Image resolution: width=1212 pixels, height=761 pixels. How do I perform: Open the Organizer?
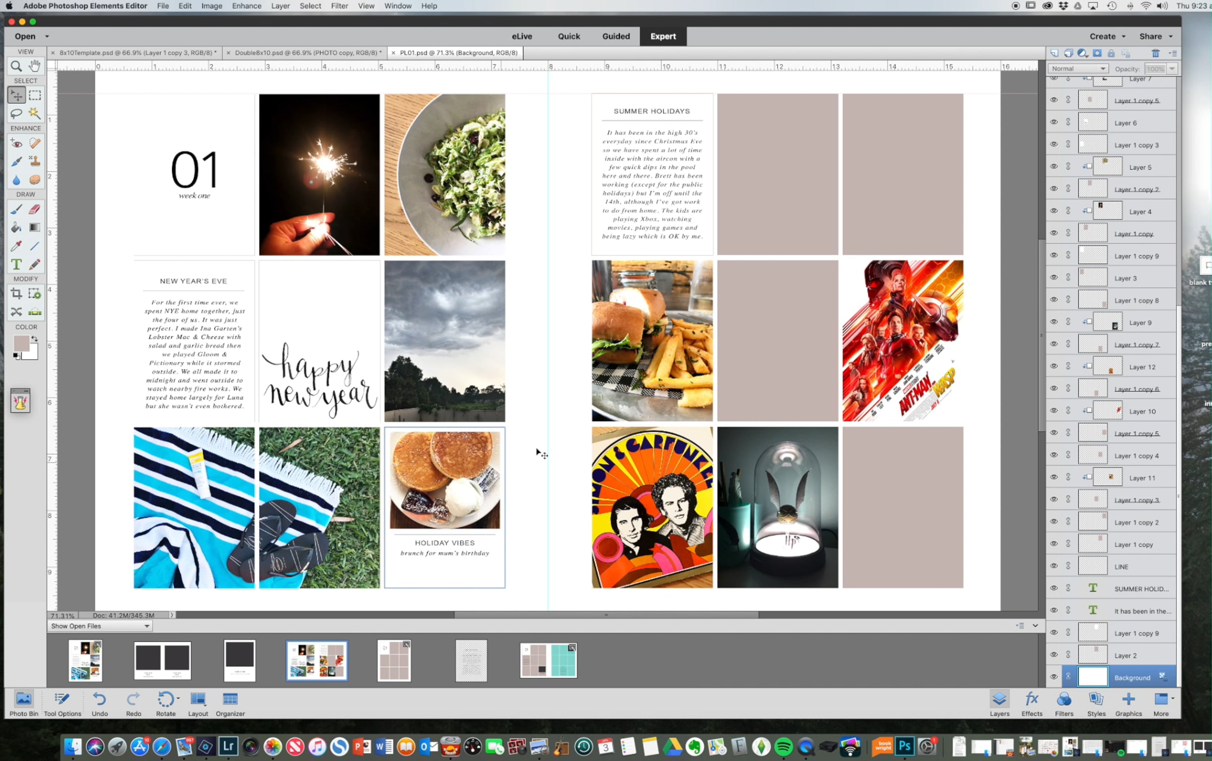coord(230,704)
